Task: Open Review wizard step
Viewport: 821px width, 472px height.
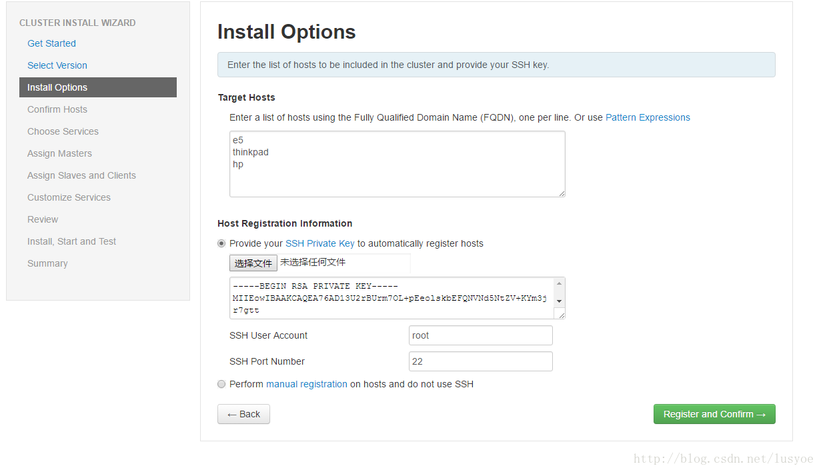Action: (x=43, y=219)
